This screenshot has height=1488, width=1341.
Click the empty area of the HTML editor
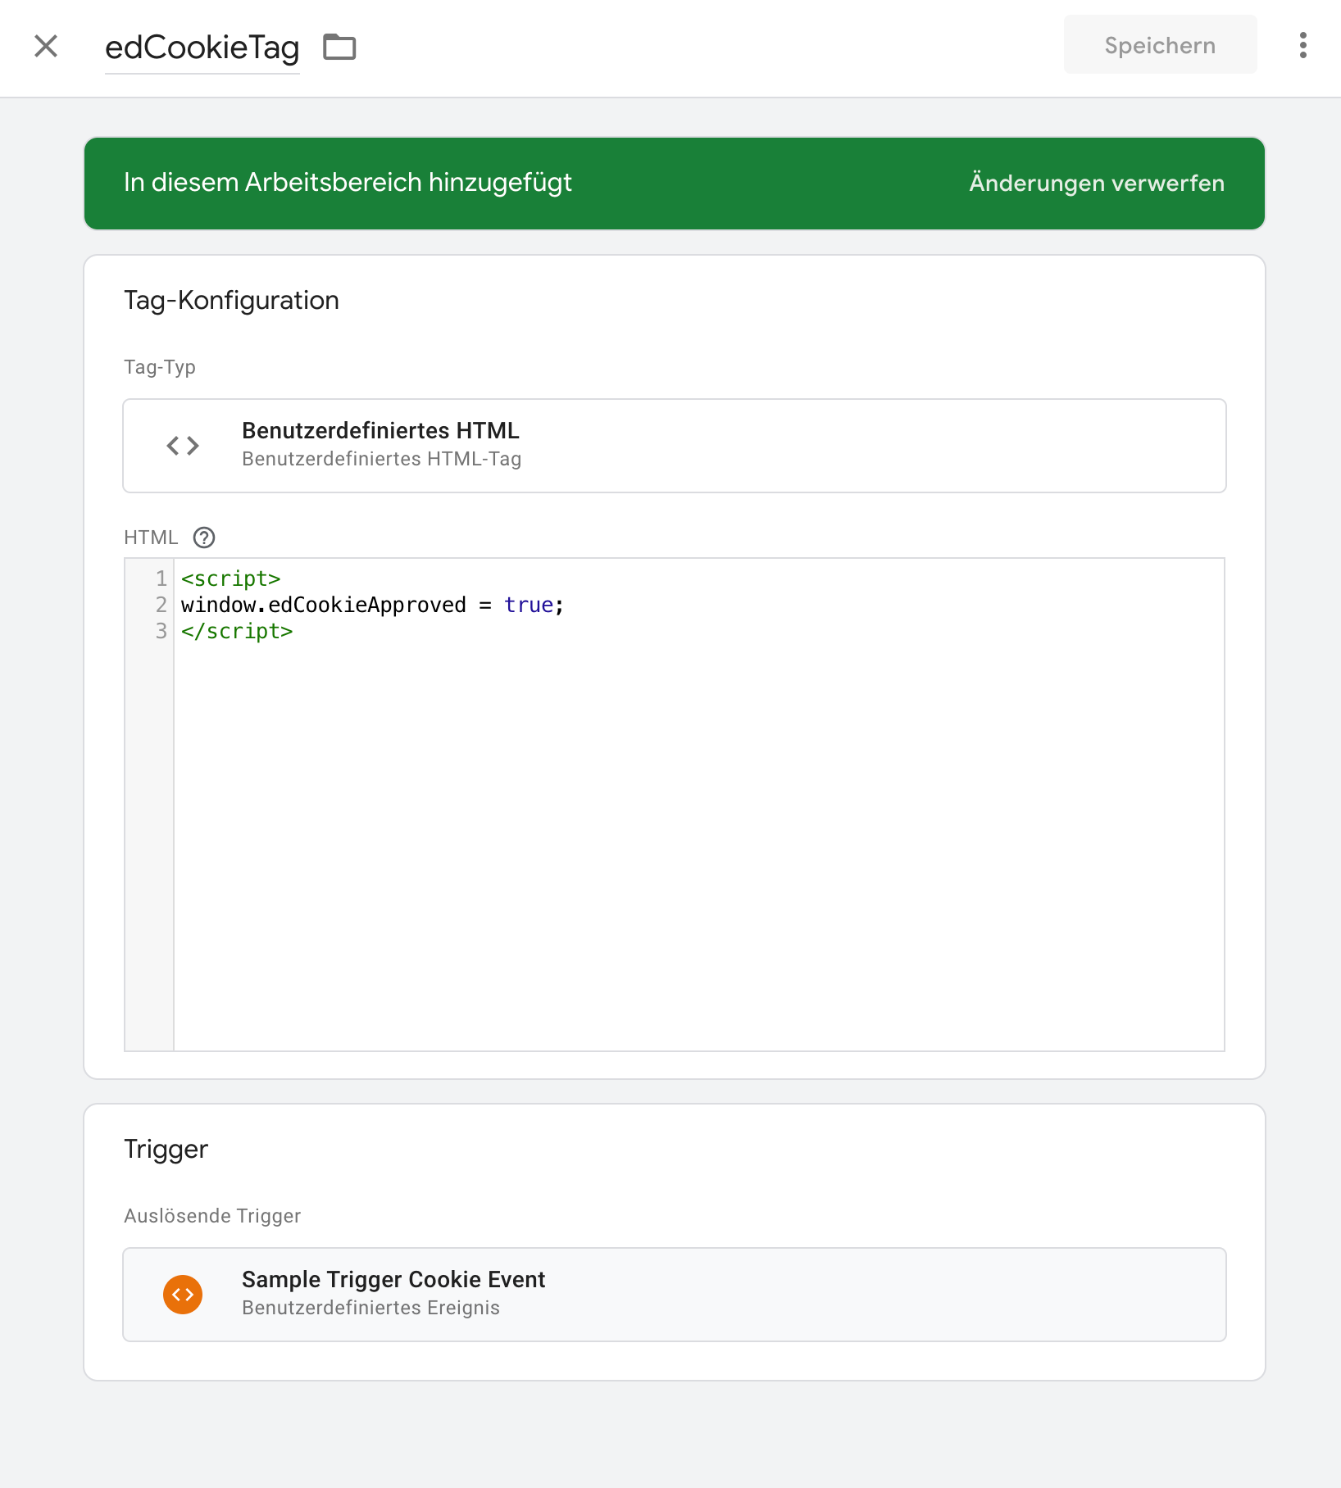(x=697, y=844)
